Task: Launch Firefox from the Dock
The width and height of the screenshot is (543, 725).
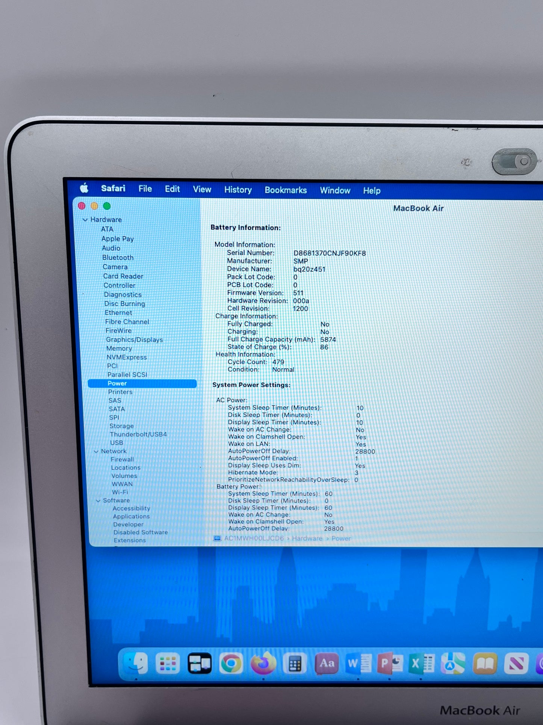Action: pyautogui.click(x=263, y=664)
